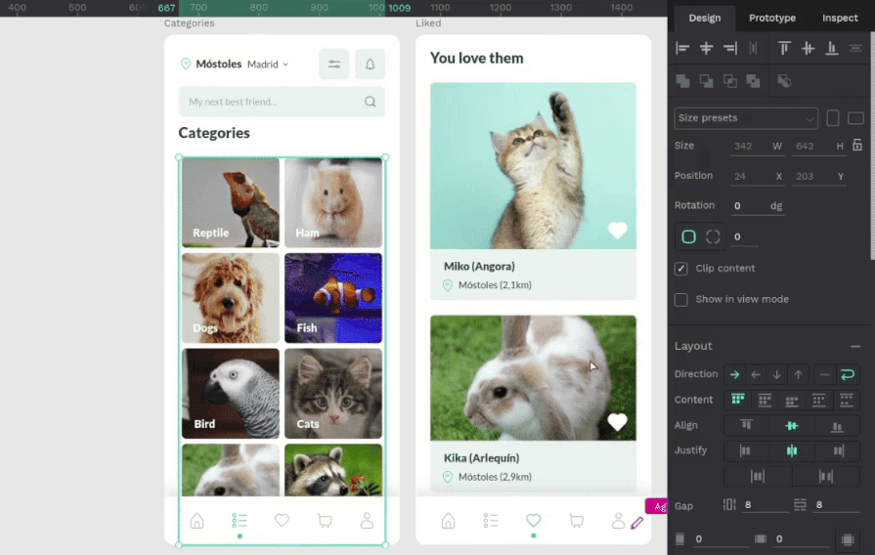The height and width of the screenshot is (555, 875).
Task: Select the wrap layout icon
Action: (x=848, y=374)
